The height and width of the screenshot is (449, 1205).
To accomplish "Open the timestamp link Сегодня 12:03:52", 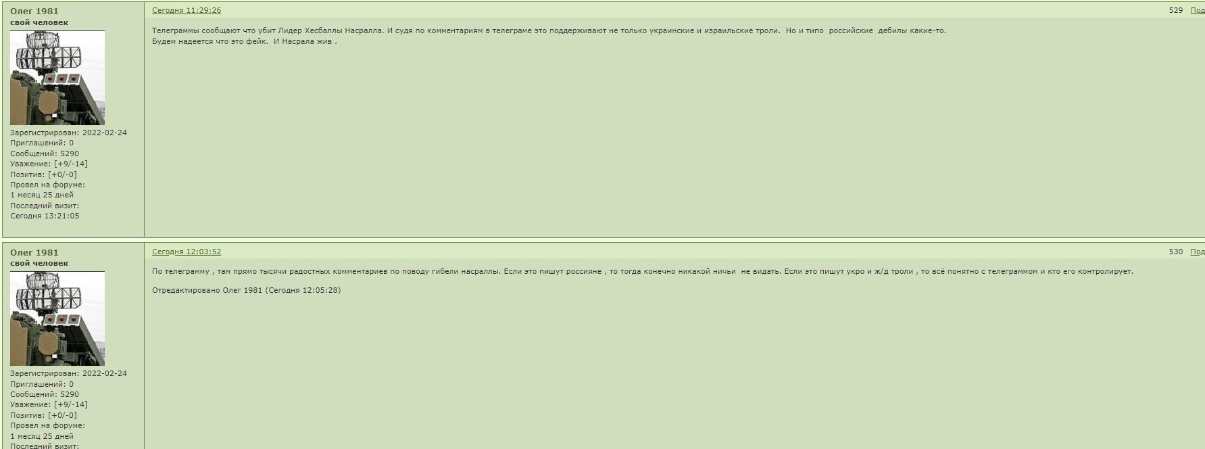I will [187, 252].
